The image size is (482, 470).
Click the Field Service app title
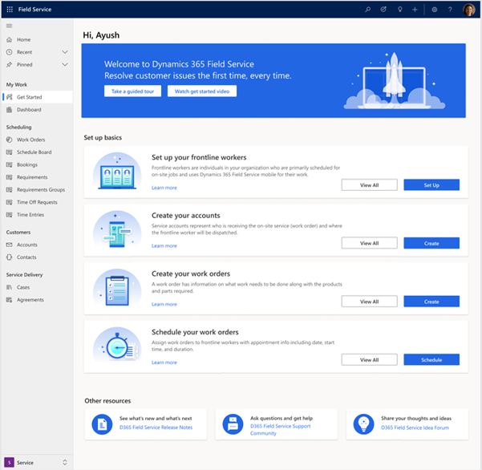click(34, 10)
